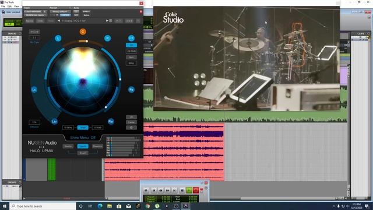Open File Explorer from the taskbar
373x210 pixels.
pos(110,206)
